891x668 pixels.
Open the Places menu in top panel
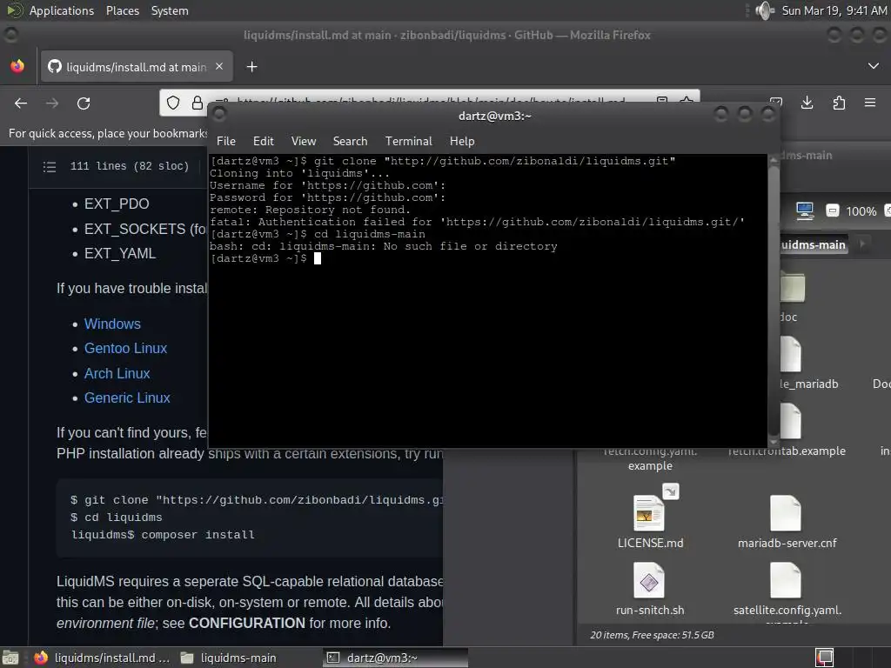click(x=123, y=10)
